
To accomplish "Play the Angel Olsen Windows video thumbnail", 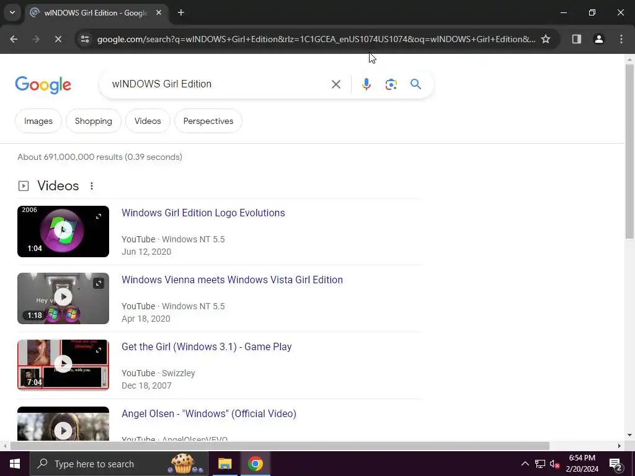I will [x=63, y=424].
